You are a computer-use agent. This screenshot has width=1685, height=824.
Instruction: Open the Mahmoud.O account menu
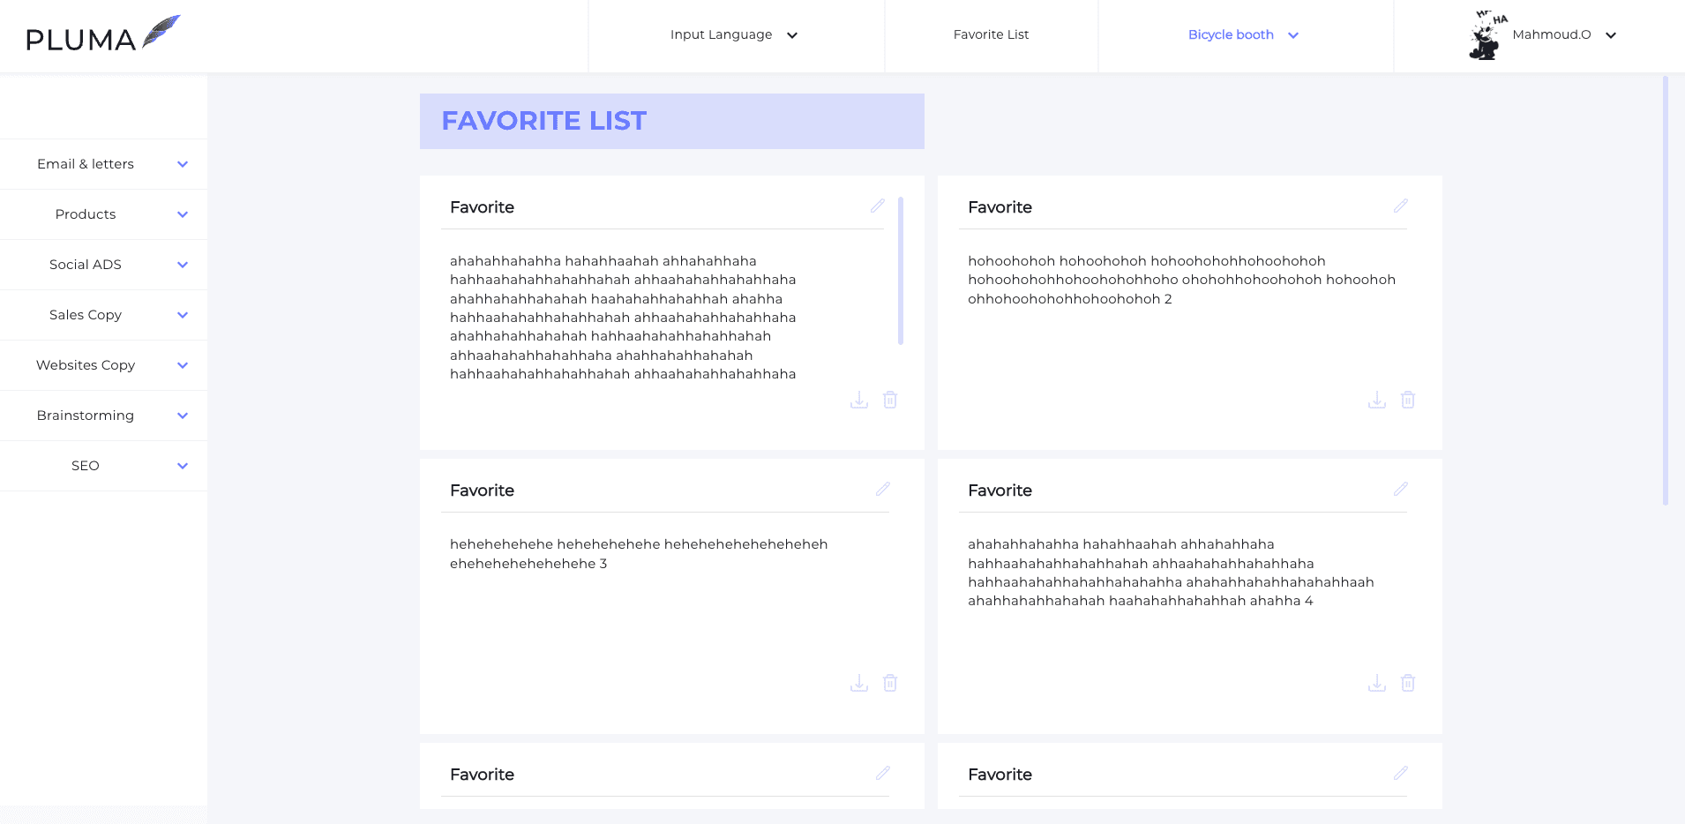point(1543,35)
